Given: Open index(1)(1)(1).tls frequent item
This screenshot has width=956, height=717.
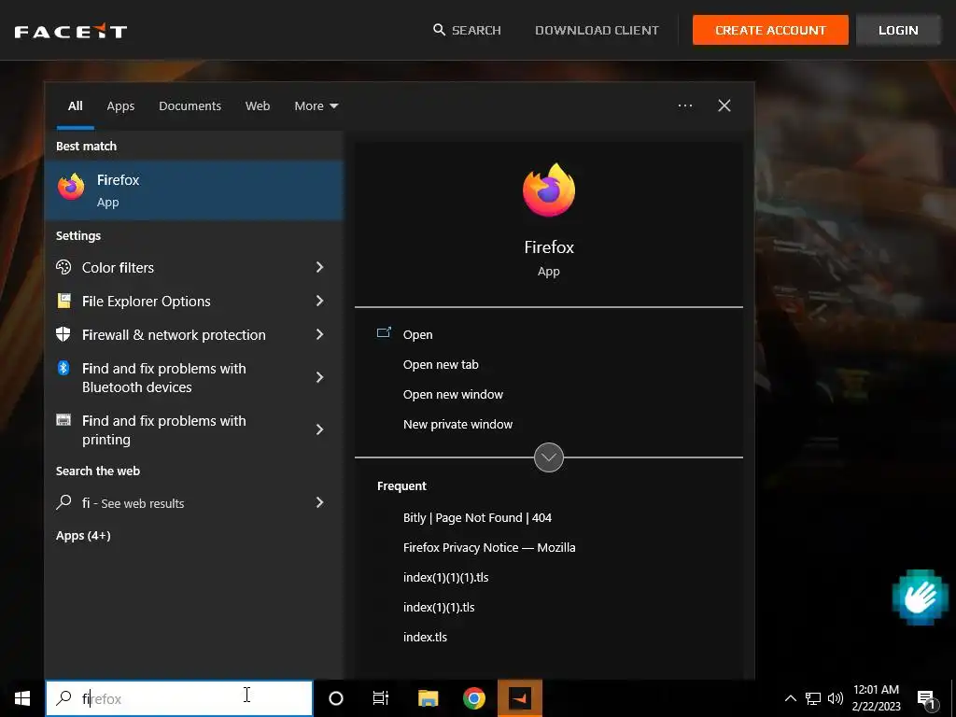Looking at the screenshot, I should point(445,577).
